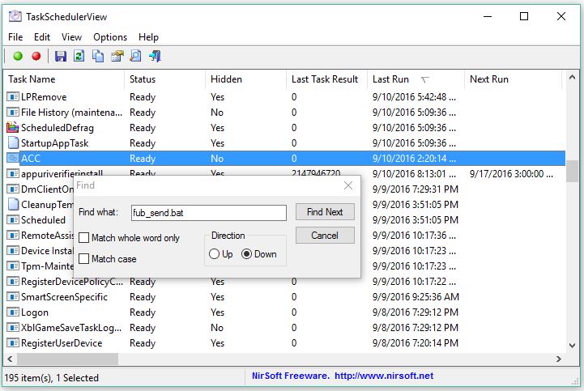The width and height of the screenshot is (584, 391).
Task: Sort by Last Task Result column header
Action: pos(326,79)
